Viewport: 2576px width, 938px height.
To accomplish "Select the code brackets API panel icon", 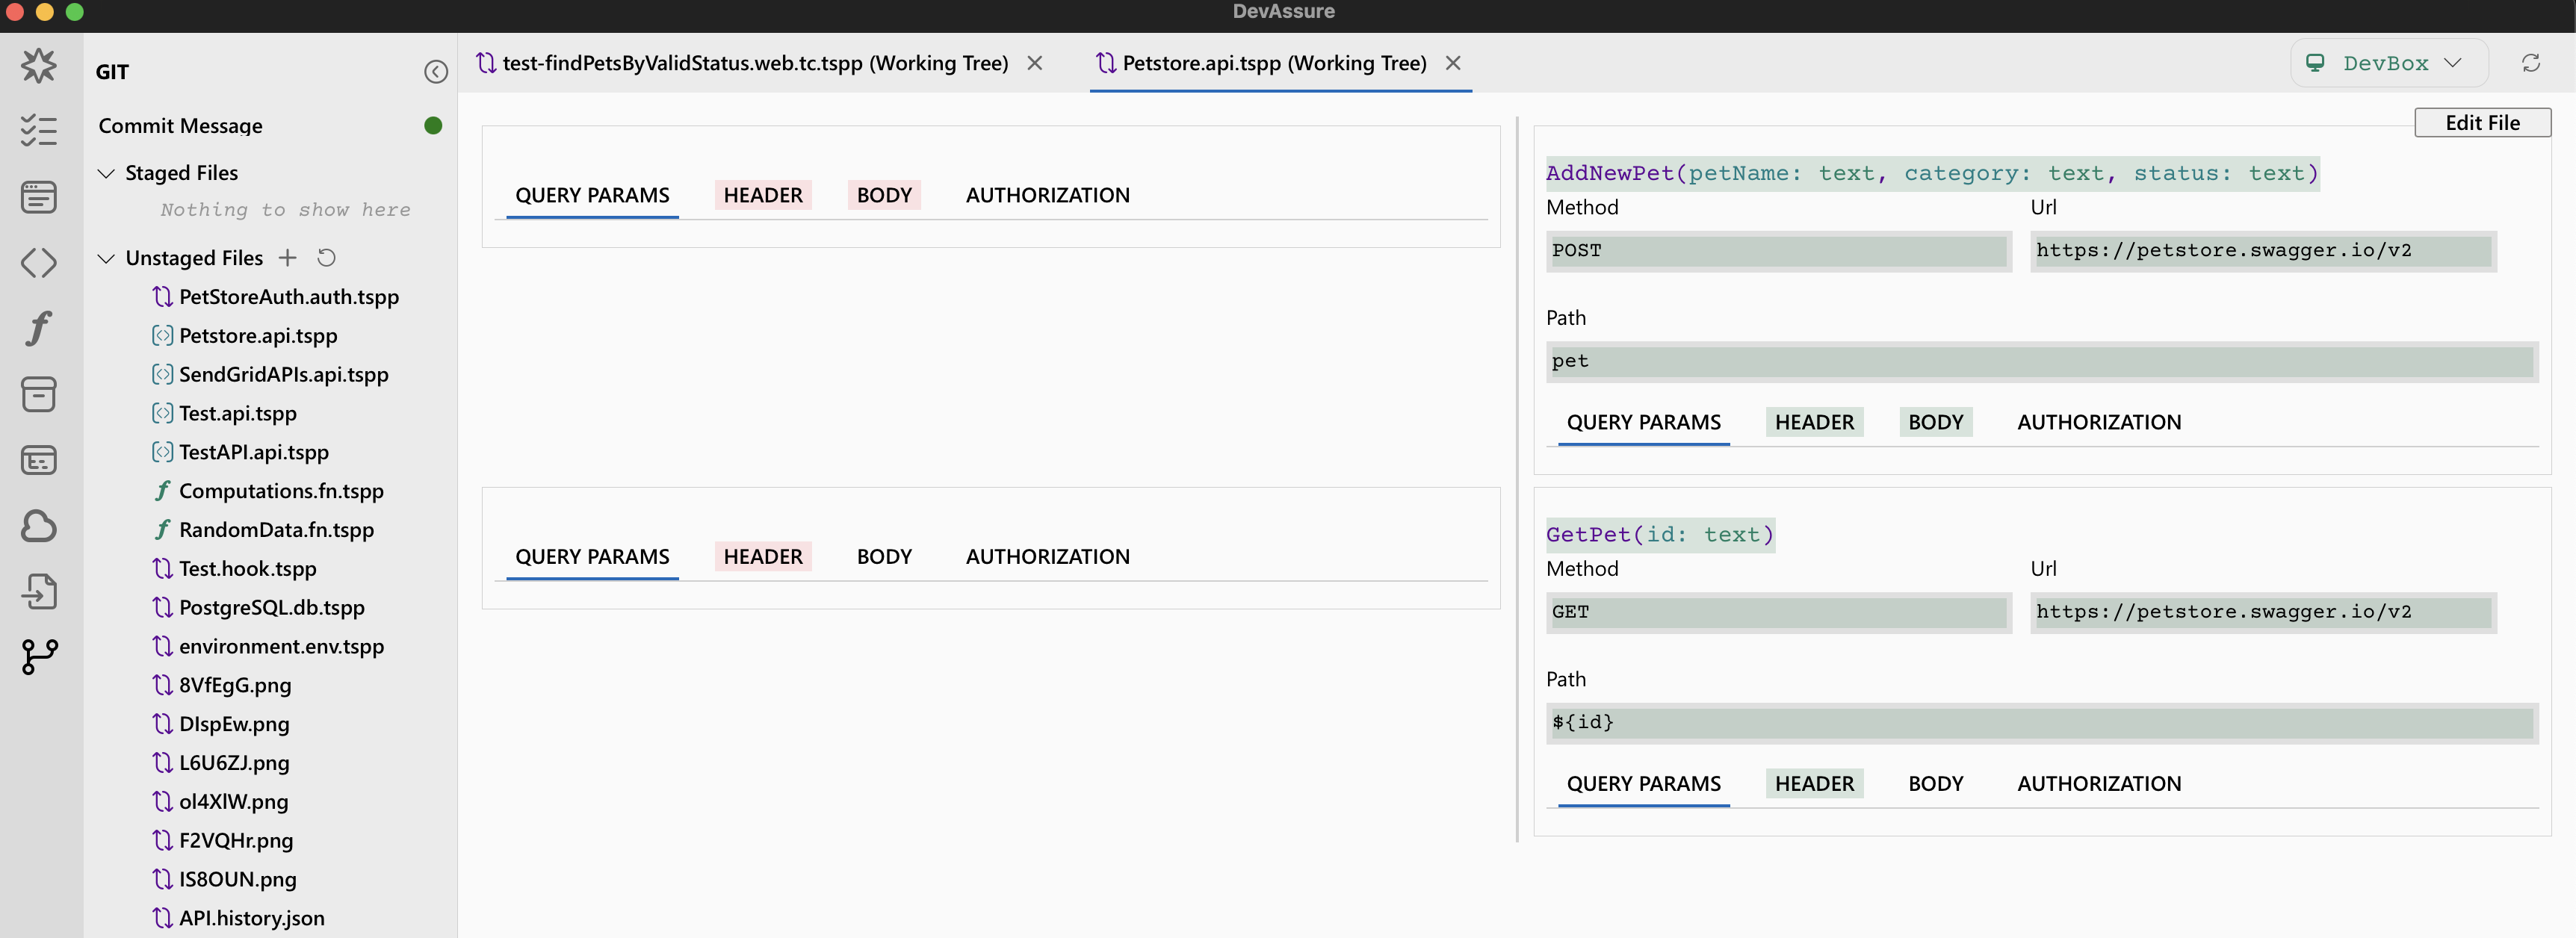I will [x=38, y=263].
